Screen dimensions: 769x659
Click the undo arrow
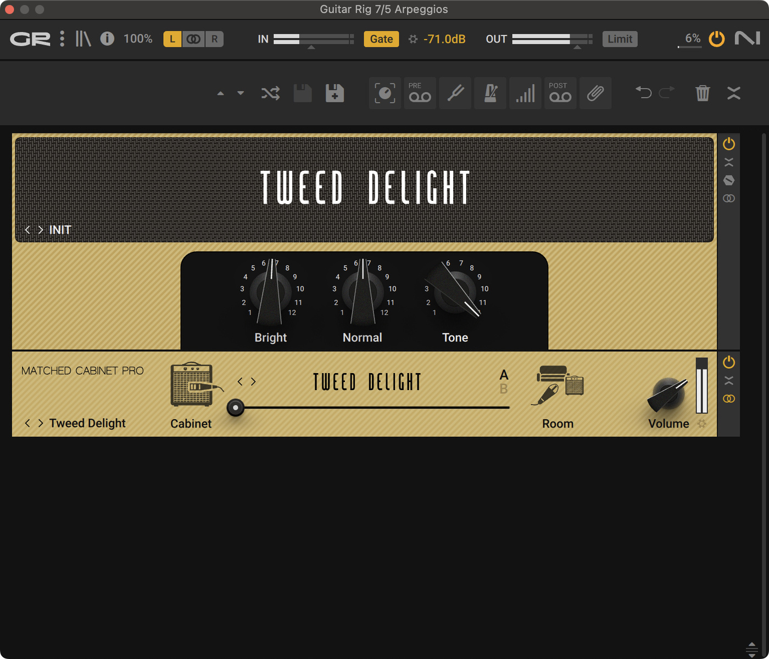644,92
